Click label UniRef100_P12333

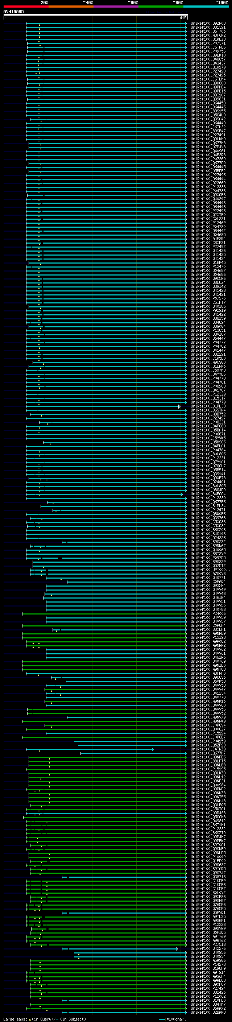pyautogui.click(x=208, y=187)
